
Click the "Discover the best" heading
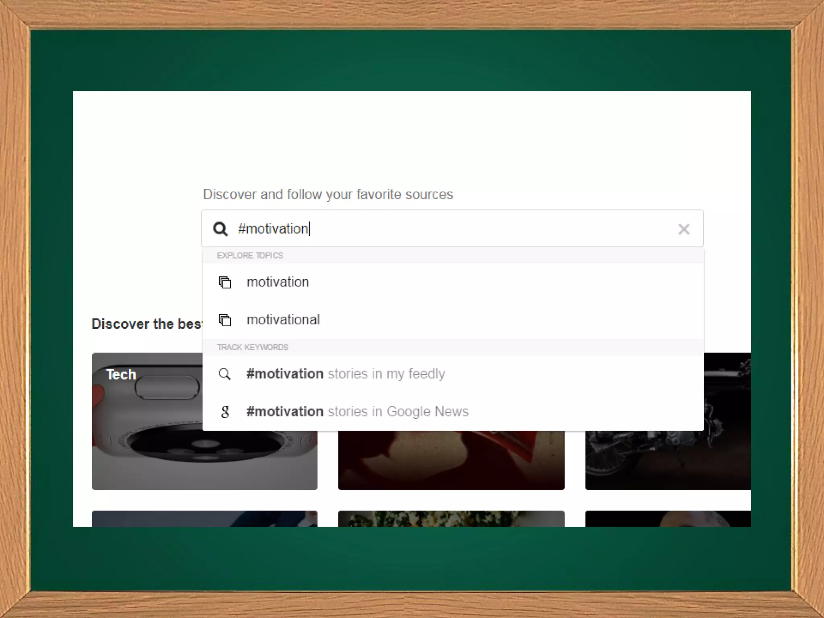click(146, 324)
